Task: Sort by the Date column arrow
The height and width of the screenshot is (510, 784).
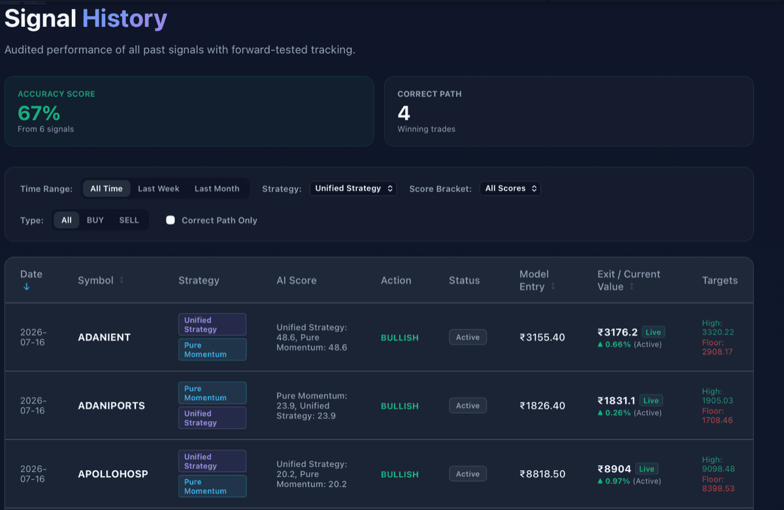Action: [x=26, y=287]
